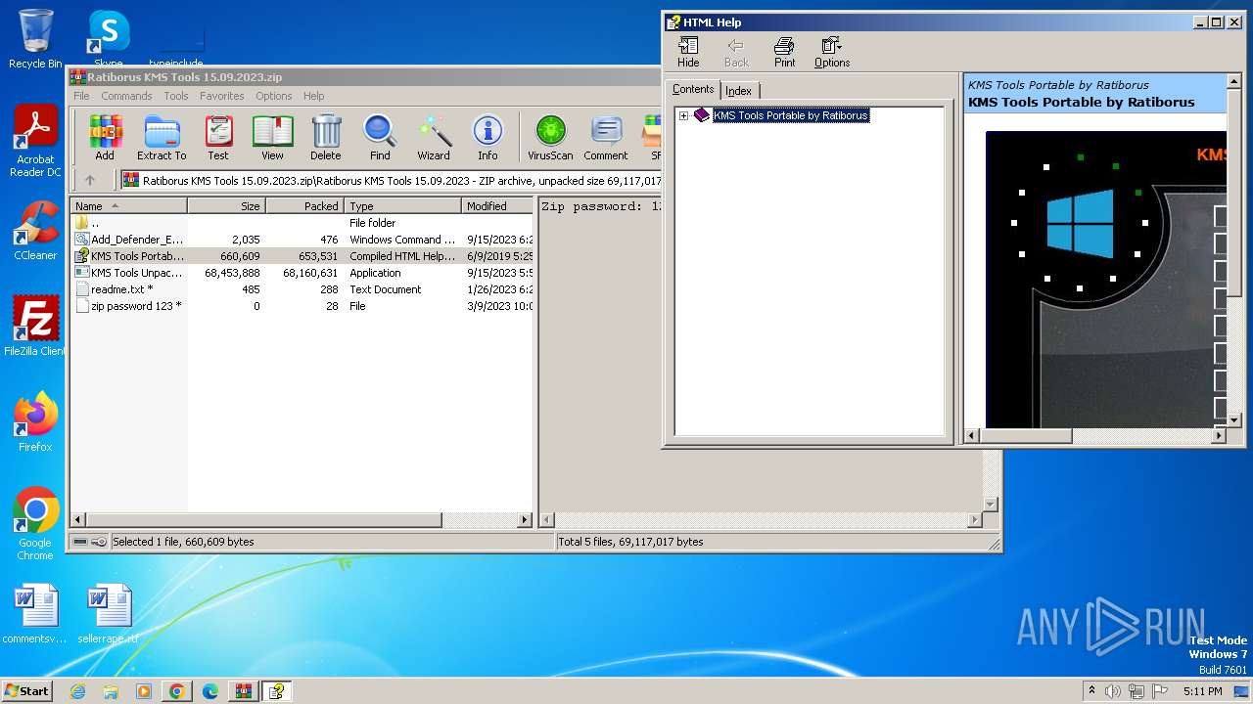Click WinRAR taskbar button
The image size is (1253, 704).
click(244, 691)
